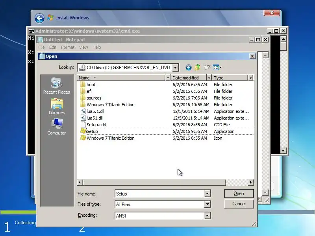Sort by Type column header
The image size is (315, 236).
point(230,77)
